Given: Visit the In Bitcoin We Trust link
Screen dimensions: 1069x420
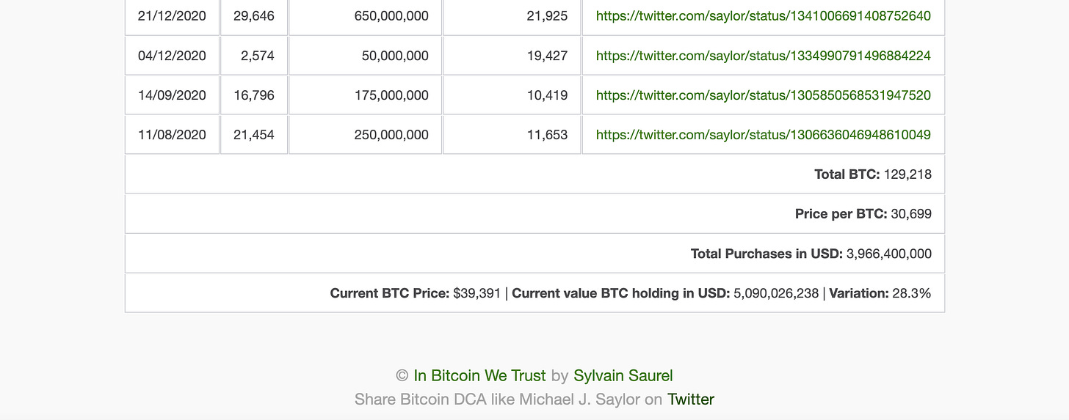Looking at the screenshot, I should coord(479,375).
